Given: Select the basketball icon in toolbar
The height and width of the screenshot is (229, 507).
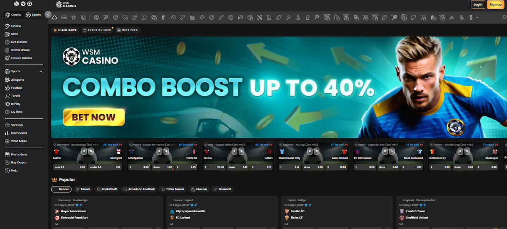Looking at the screenshot, I should tap(116, 18).
